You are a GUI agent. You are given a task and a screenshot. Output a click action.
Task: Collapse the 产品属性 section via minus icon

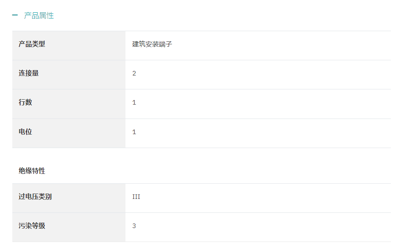[x=15, y=15]
